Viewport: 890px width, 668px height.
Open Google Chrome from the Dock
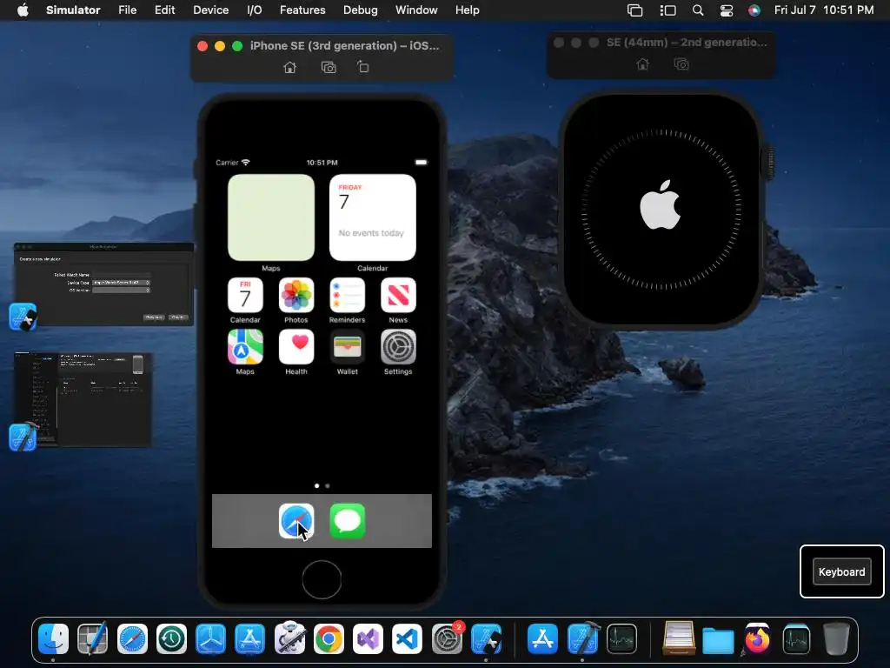329,639
